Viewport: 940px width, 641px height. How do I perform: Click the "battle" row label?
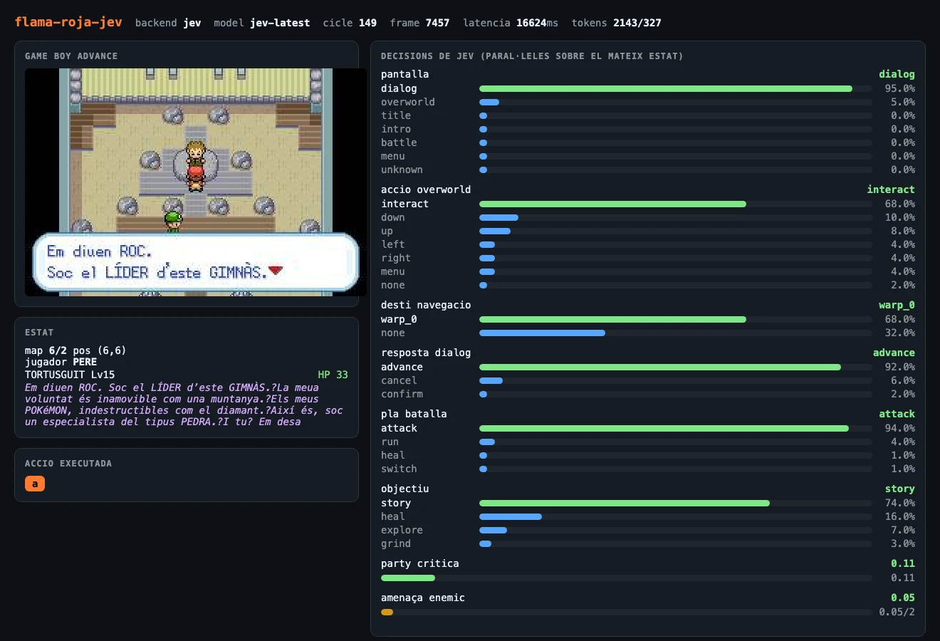pos(399,142)
